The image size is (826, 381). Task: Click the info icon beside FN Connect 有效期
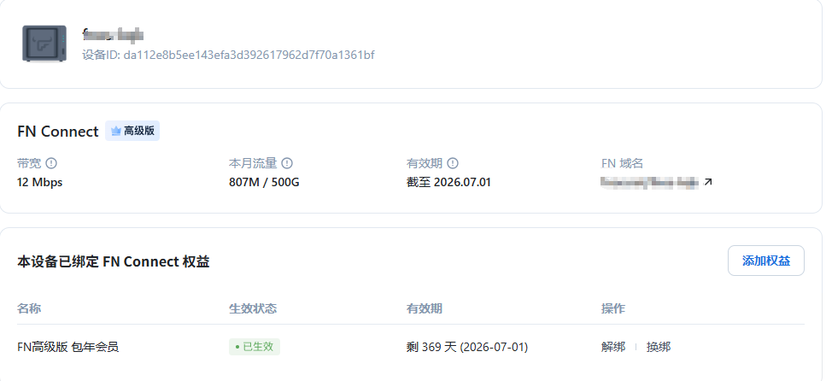click(453, 163)
